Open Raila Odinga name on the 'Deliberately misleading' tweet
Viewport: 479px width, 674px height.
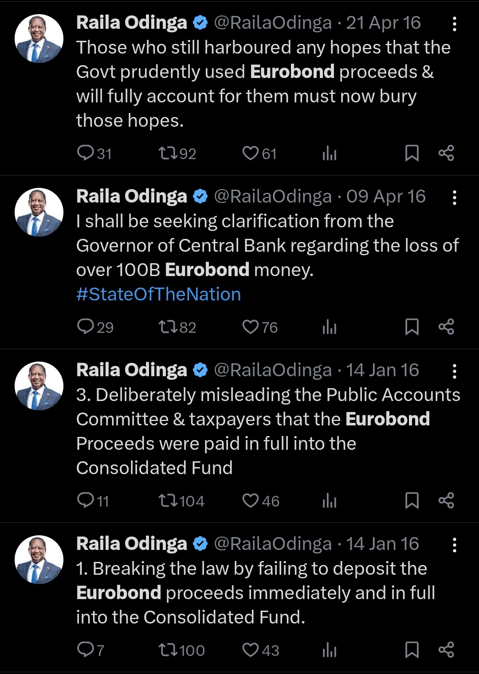point(132,370)
